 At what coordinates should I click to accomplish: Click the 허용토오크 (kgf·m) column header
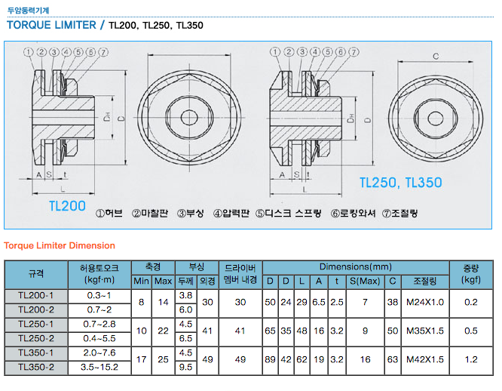99,273
